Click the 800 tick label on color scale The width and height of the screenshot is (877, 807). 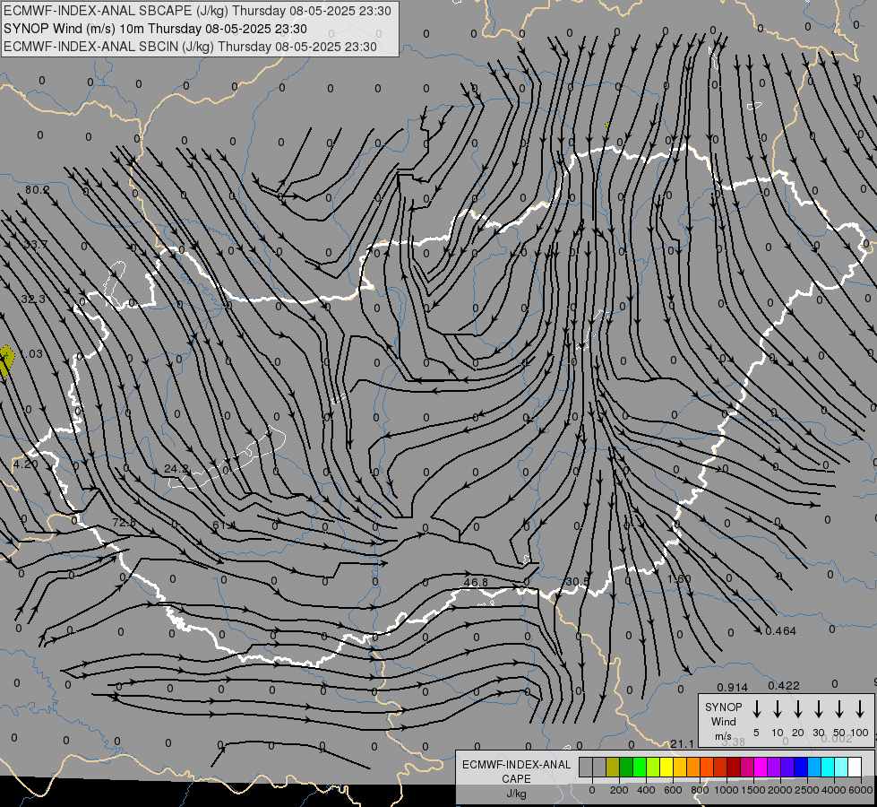(700, 790)
